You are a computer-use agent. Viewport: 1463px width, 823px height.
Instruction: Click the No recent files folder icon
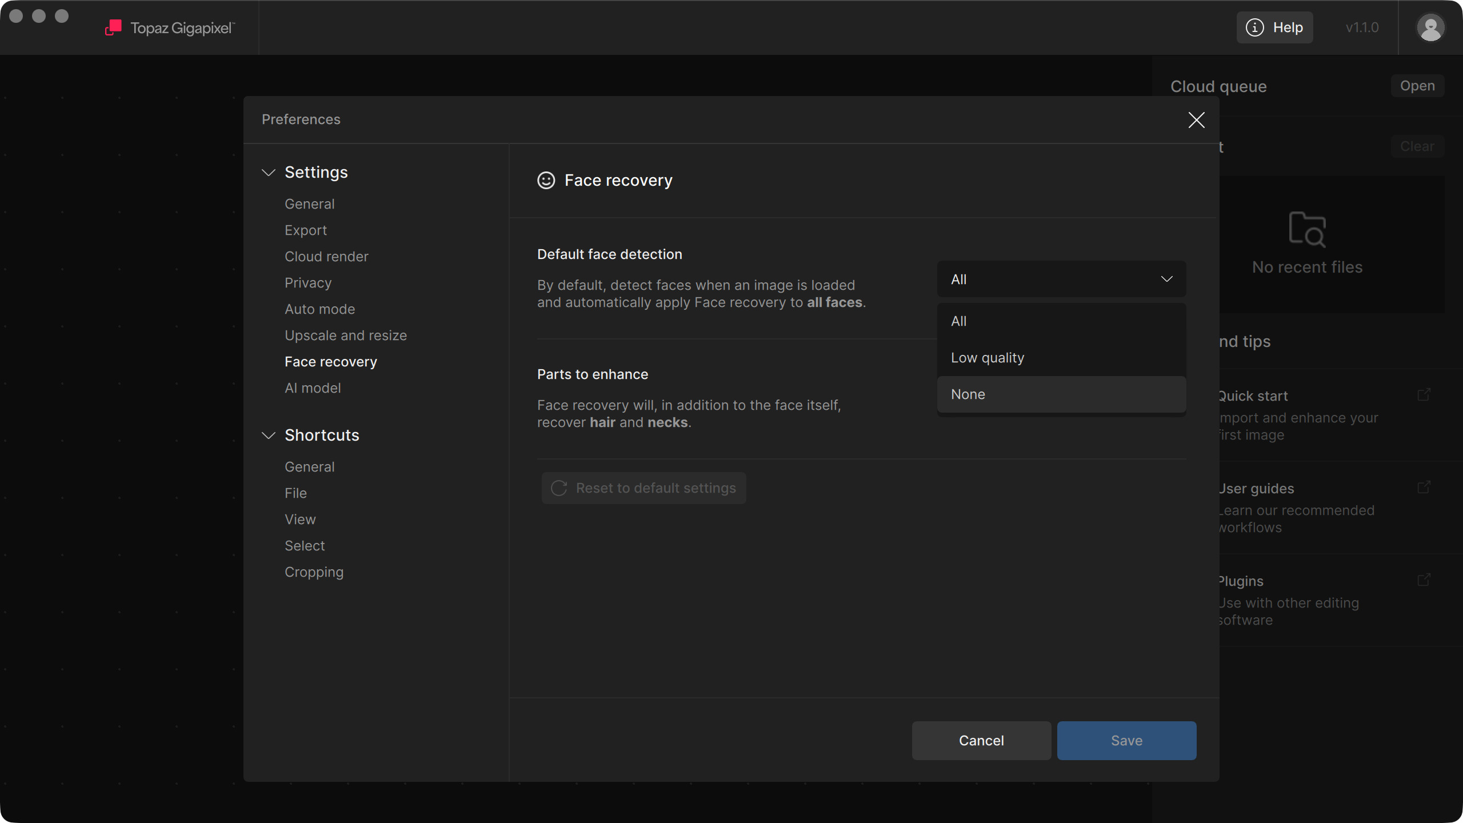(1307, 229)
